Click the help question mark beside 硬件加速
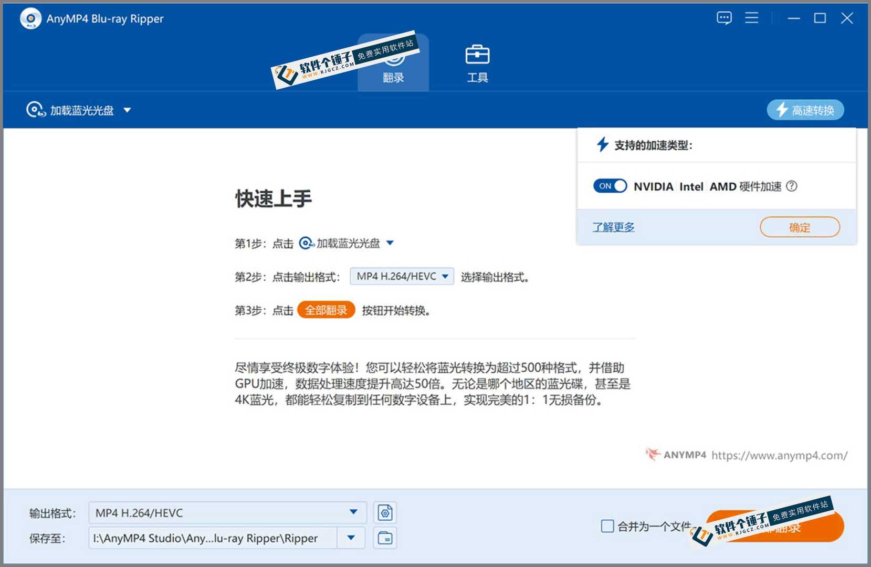 (792, 186)
